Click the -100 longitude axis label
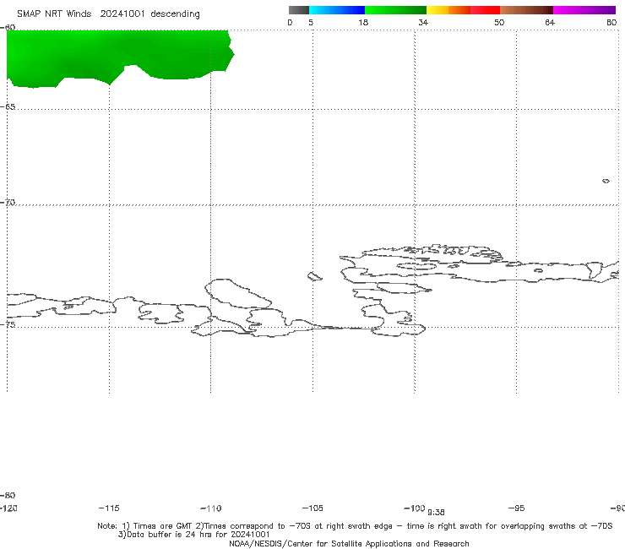The height and width of the screenshot is (549, 625). tap(415, 508)
